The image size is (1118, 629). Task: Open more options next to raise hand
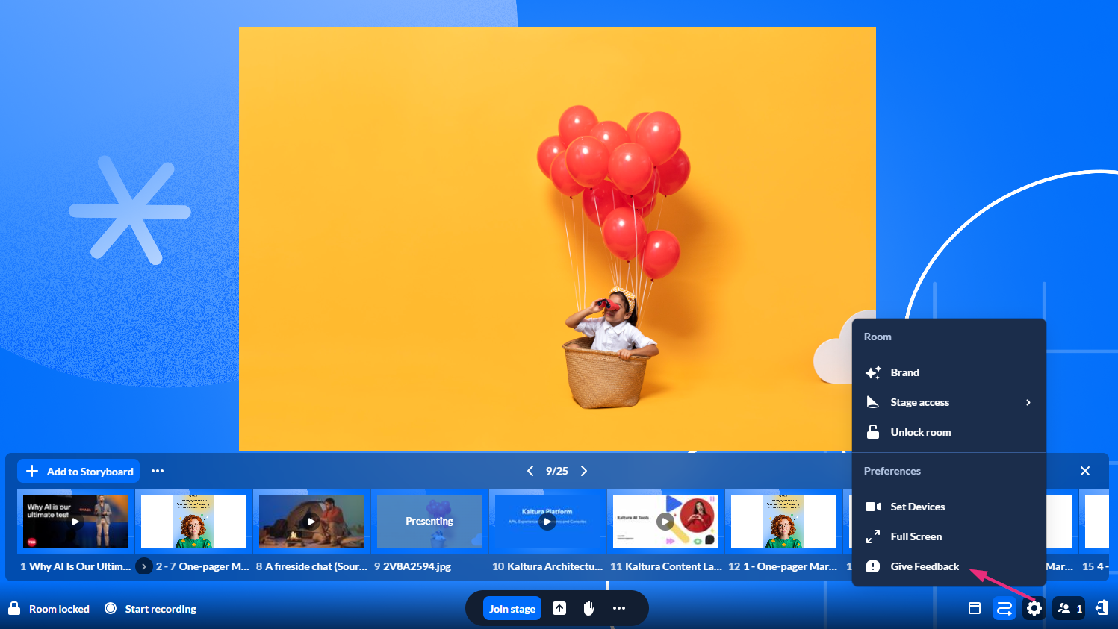tap(619, 609)
